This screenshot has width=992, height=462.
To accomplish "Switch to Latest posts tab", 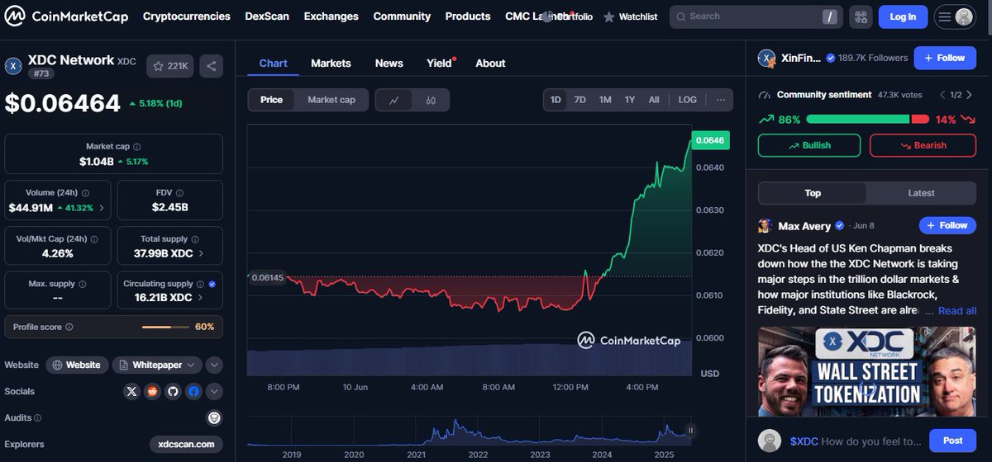I will pos(921,193).
